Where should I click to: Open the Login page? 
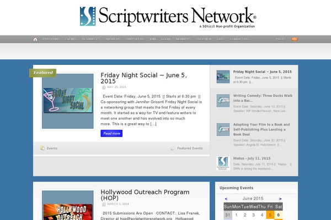(x=165, y=39)
